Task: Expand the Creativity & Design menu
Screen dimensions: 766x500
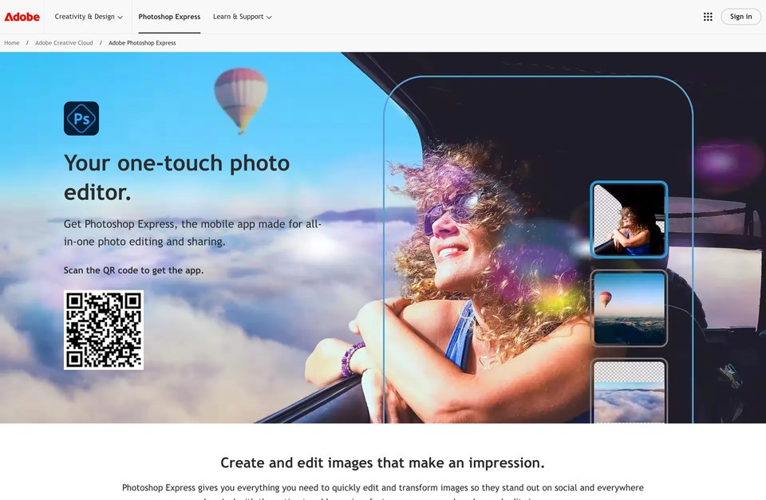Action: 89,17
